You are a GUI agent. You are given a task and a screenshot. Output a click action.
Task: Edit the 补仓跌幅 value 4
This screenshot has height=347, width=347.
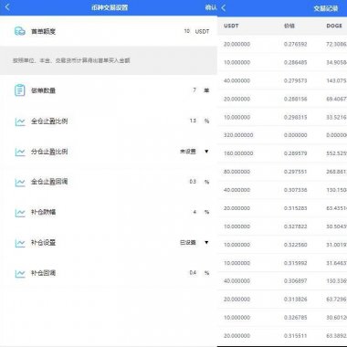point(195,212)
